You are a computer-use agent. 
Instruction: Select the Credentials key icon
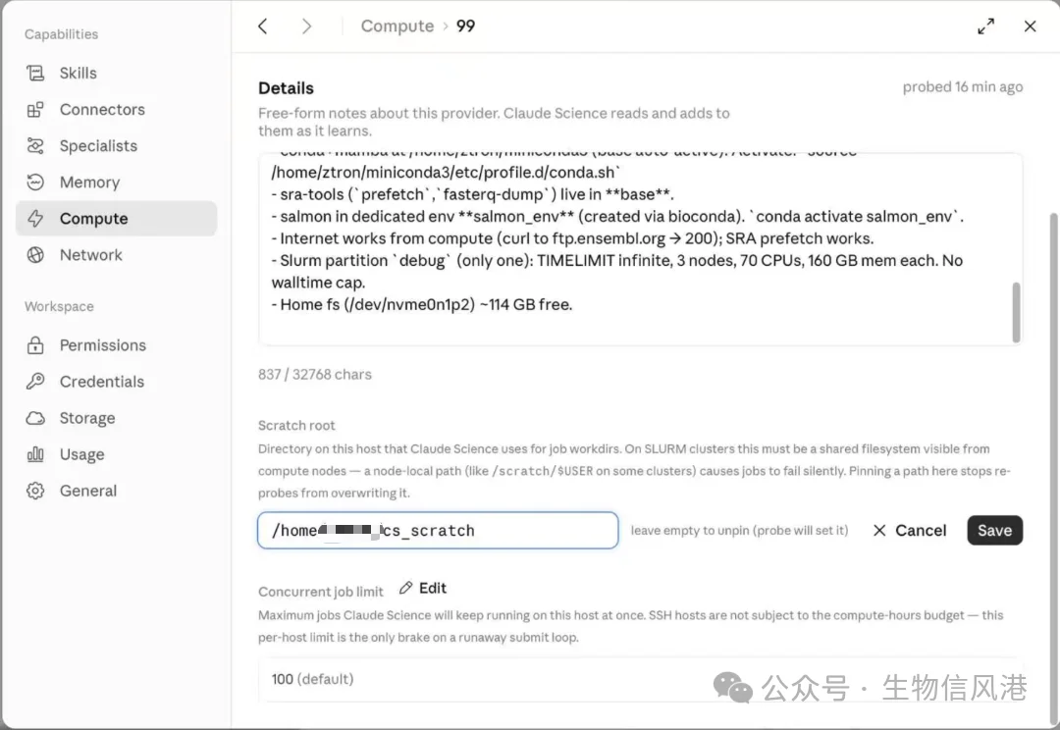click(x=35, y=382)
